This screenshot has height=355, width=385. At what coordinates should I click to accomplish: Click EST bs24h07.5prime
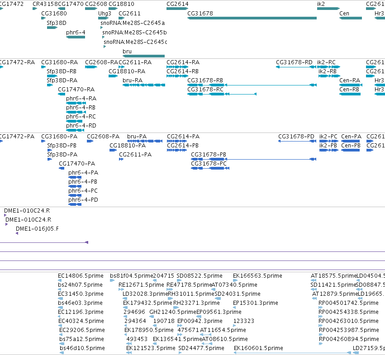(60, 290)
